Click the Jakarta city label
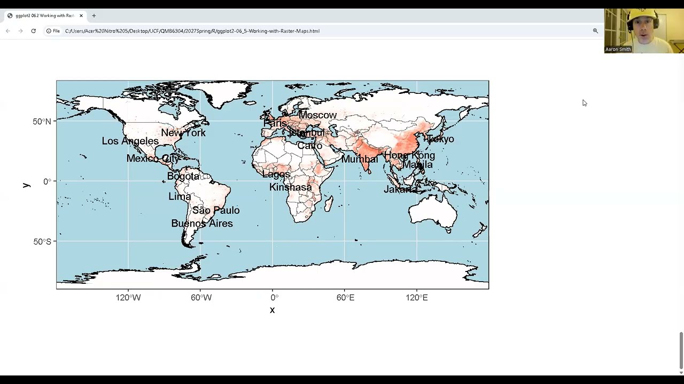The height and width of the screenshot is (384, 684). tap(400, 189)
